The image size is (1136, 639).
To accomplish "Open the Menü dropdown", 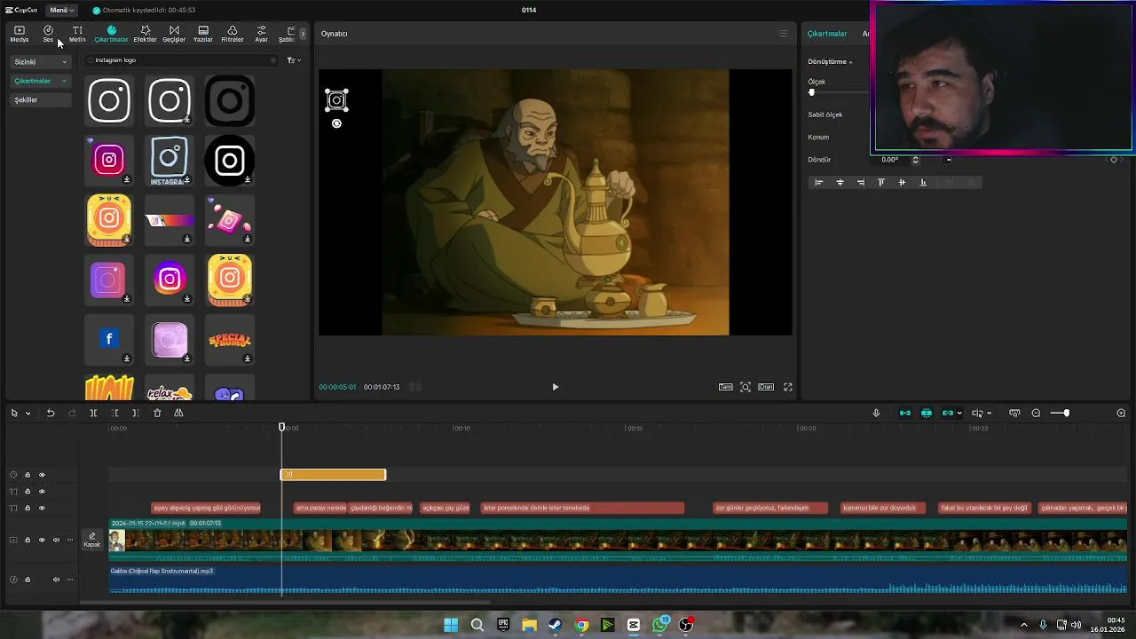I will (x=61, y=10).
